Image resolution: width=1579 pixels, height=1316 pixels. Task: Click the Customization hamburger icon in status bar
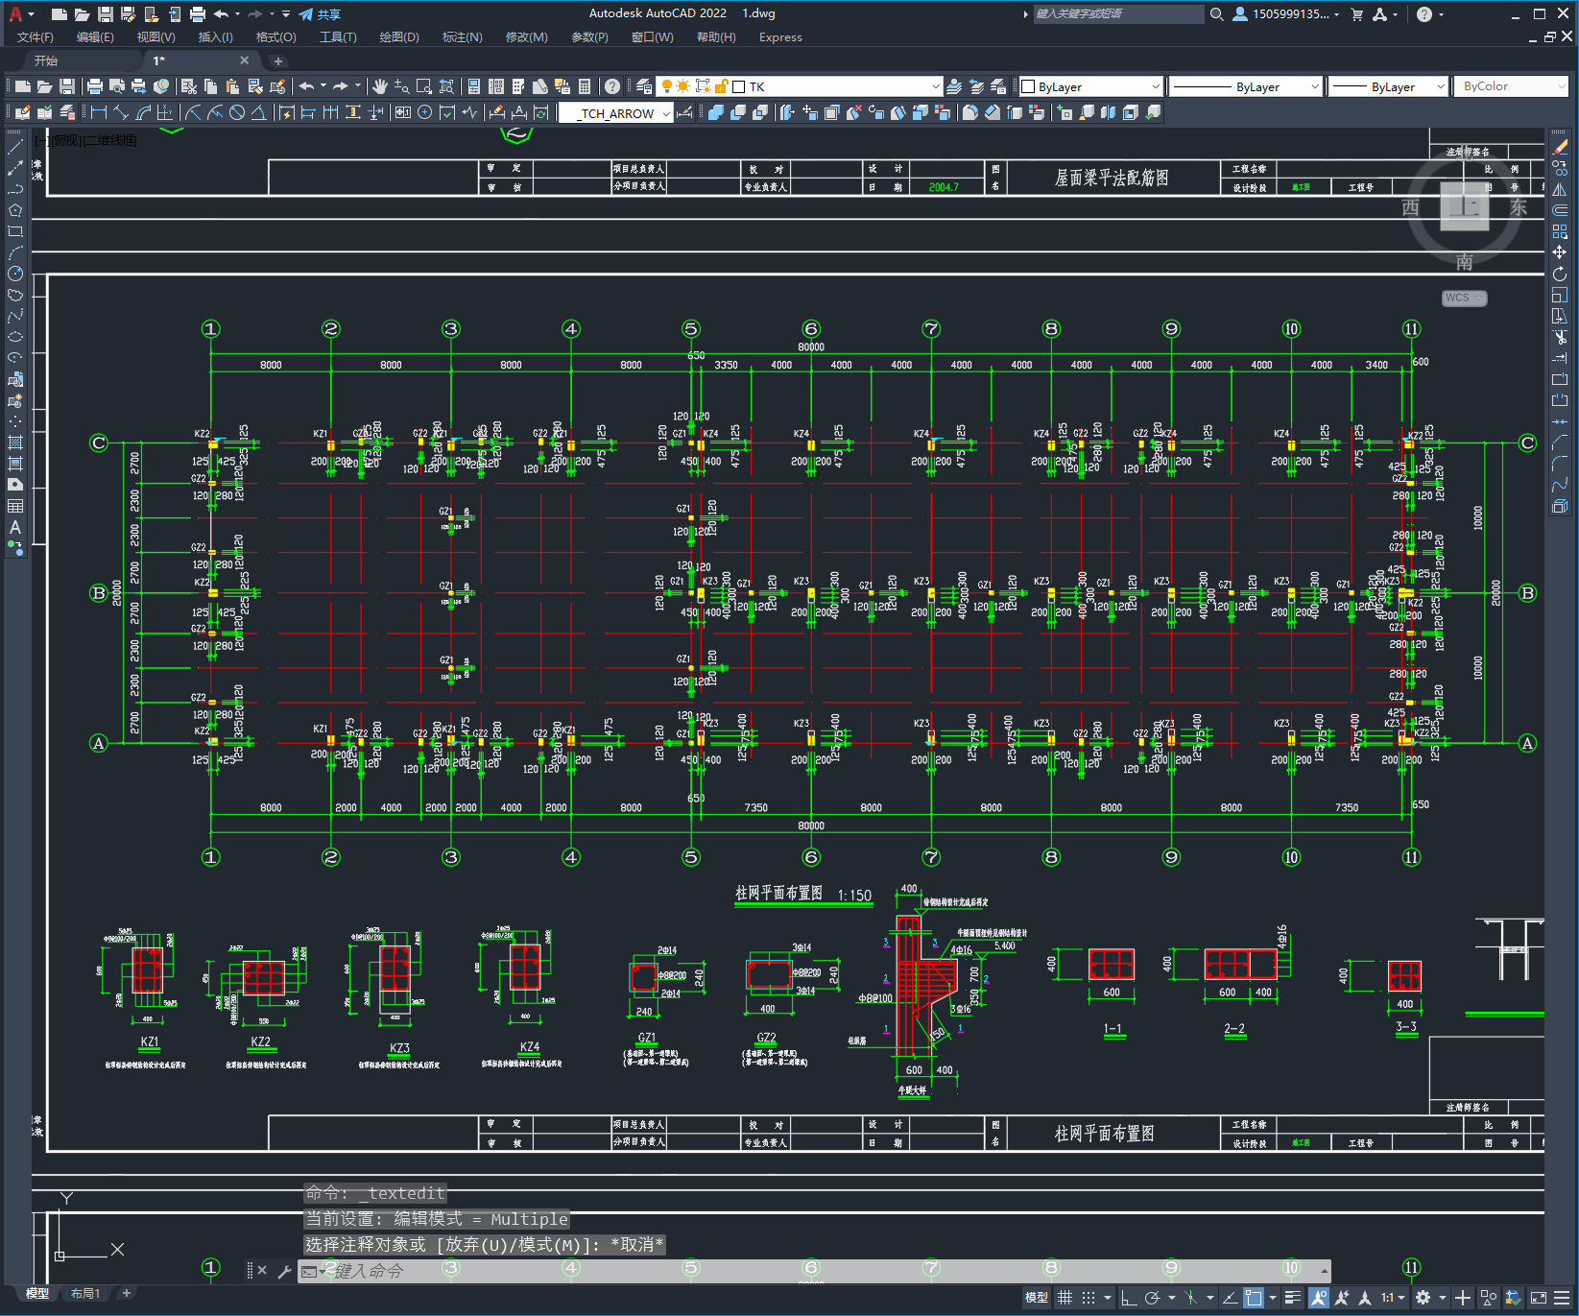coord(1564,1298)
